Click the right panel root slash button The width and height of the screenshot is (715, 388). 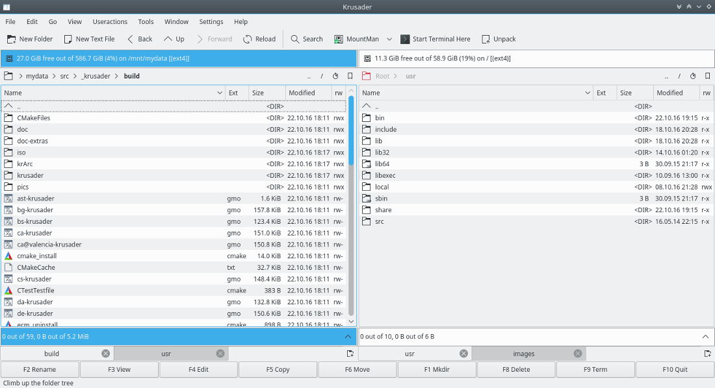[x=679, y=76]
